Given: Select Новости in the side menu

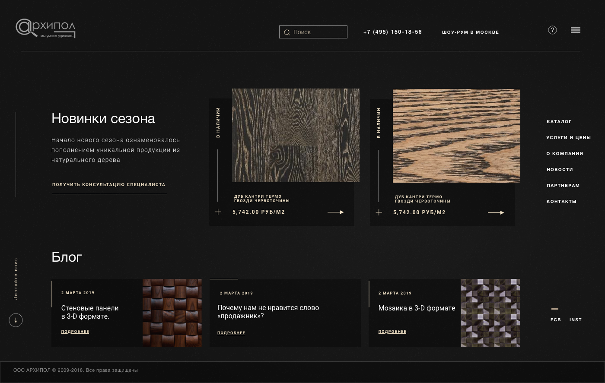Looking at the screenshot, I should pos(560,170).
